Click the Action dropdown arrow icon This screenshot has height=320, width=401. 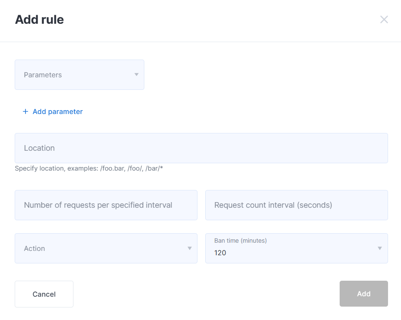(x=190, y=248)
